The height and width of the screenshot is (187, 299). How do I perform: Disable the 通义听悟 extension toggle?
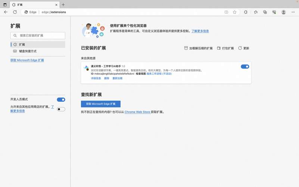tap(245, 67)
